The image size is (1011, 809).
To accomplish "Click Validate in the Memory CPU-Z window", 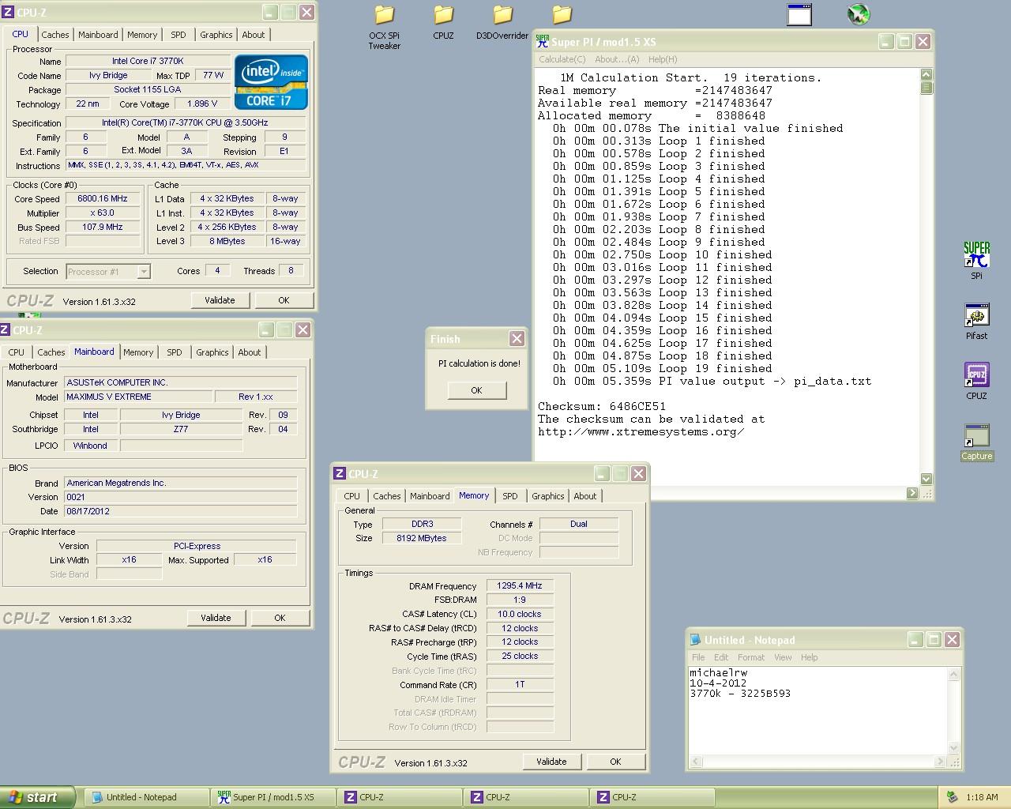I will coord(551,762).
